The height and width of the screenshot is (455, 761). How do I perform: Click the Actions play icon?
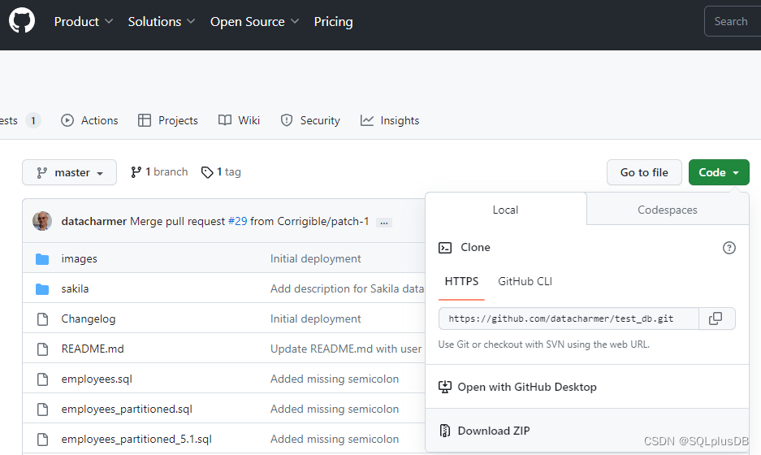click(67, 120)
